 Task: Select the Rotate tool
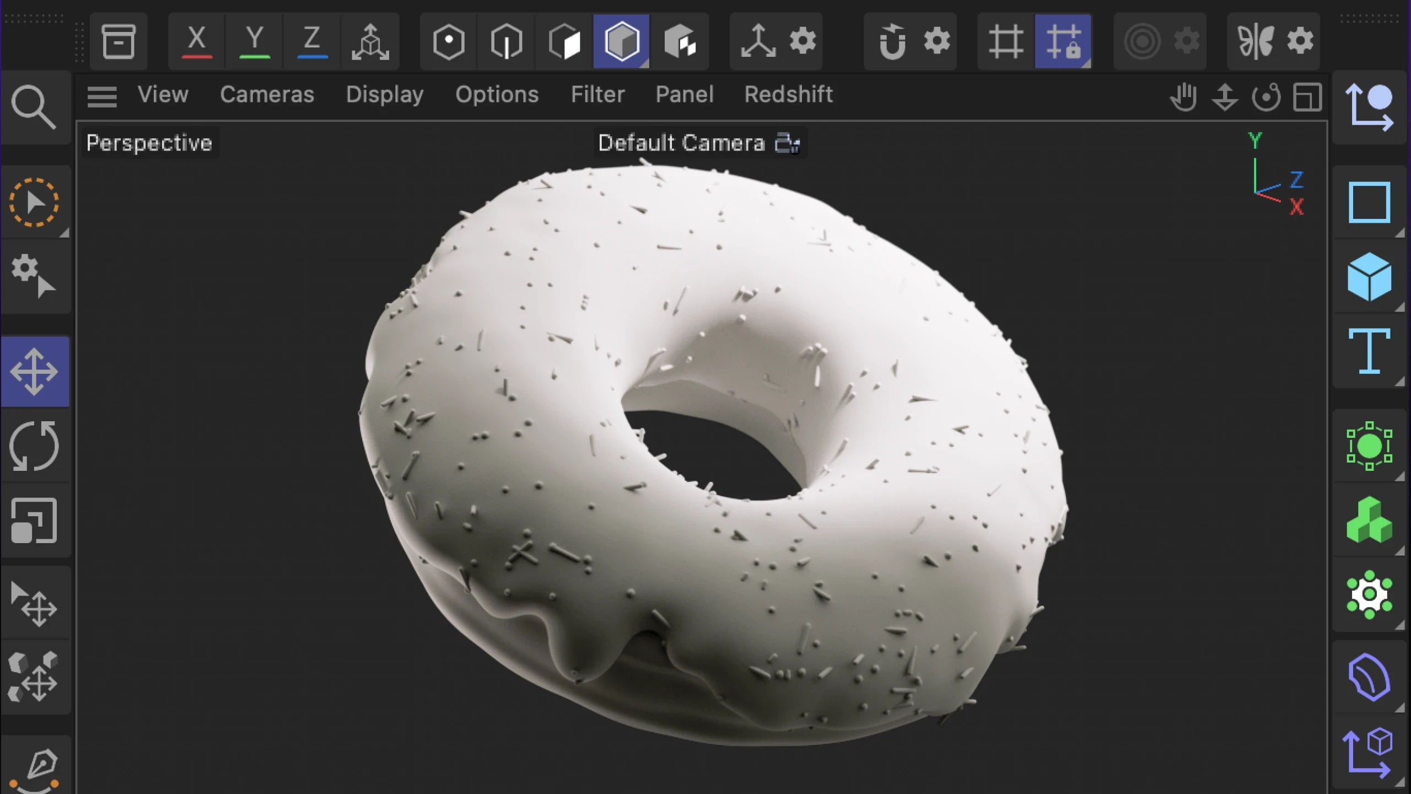(34, 447)
